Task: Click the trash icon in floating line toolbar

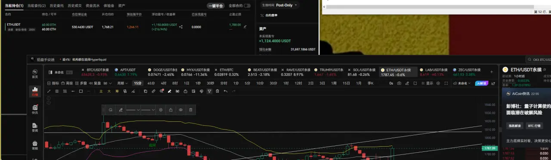Action: (191, 110)
